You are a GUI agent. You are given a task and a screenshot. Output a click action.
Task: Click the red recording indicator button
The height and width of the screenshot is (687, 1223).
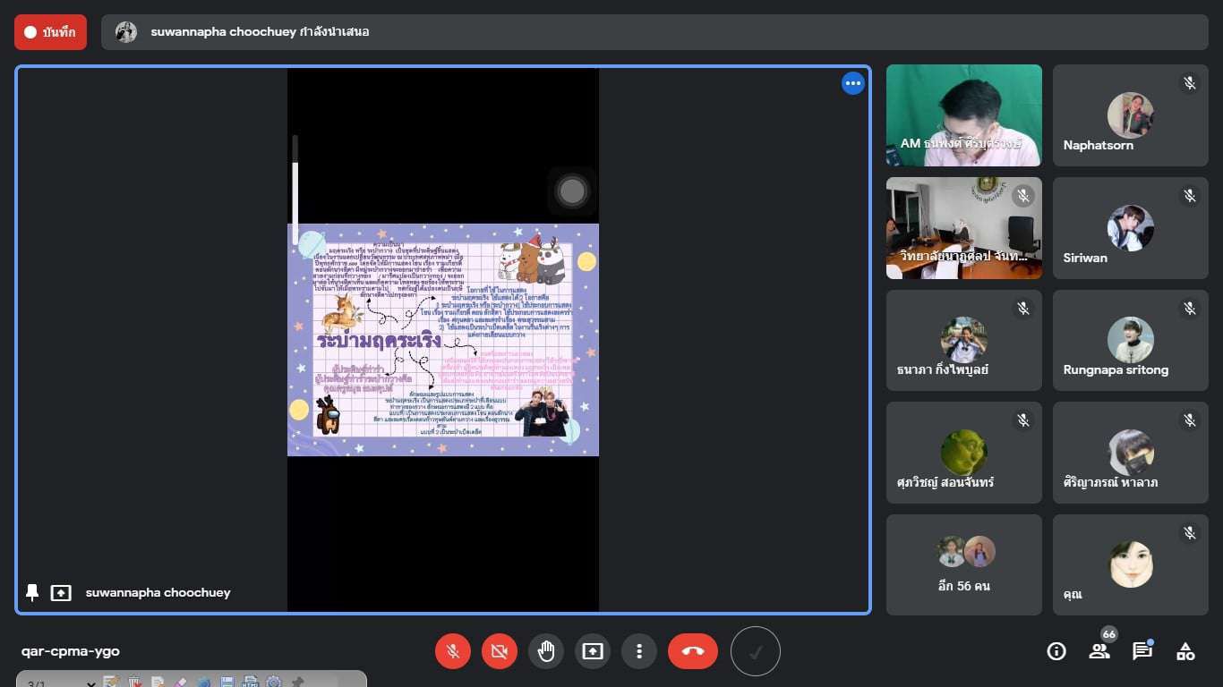click(50, 32)
